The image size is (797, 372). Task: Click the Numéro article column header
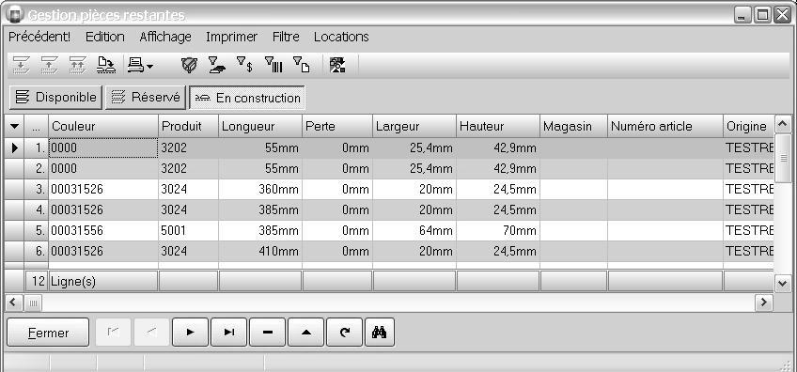click(x=665, y=126)
